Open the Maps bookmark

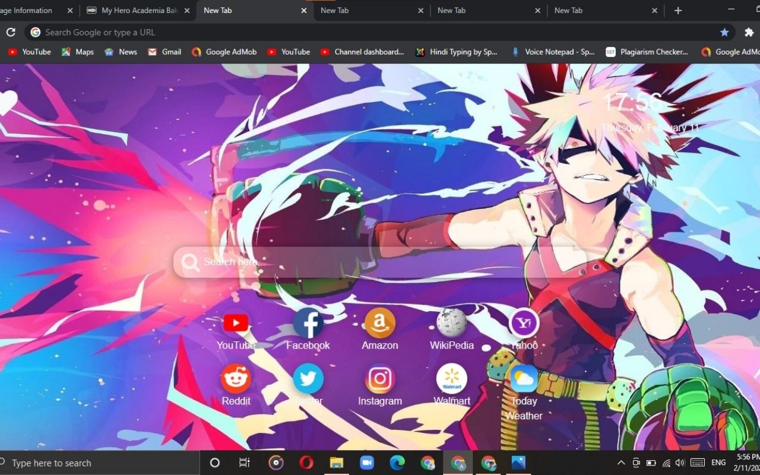point(78,52)
